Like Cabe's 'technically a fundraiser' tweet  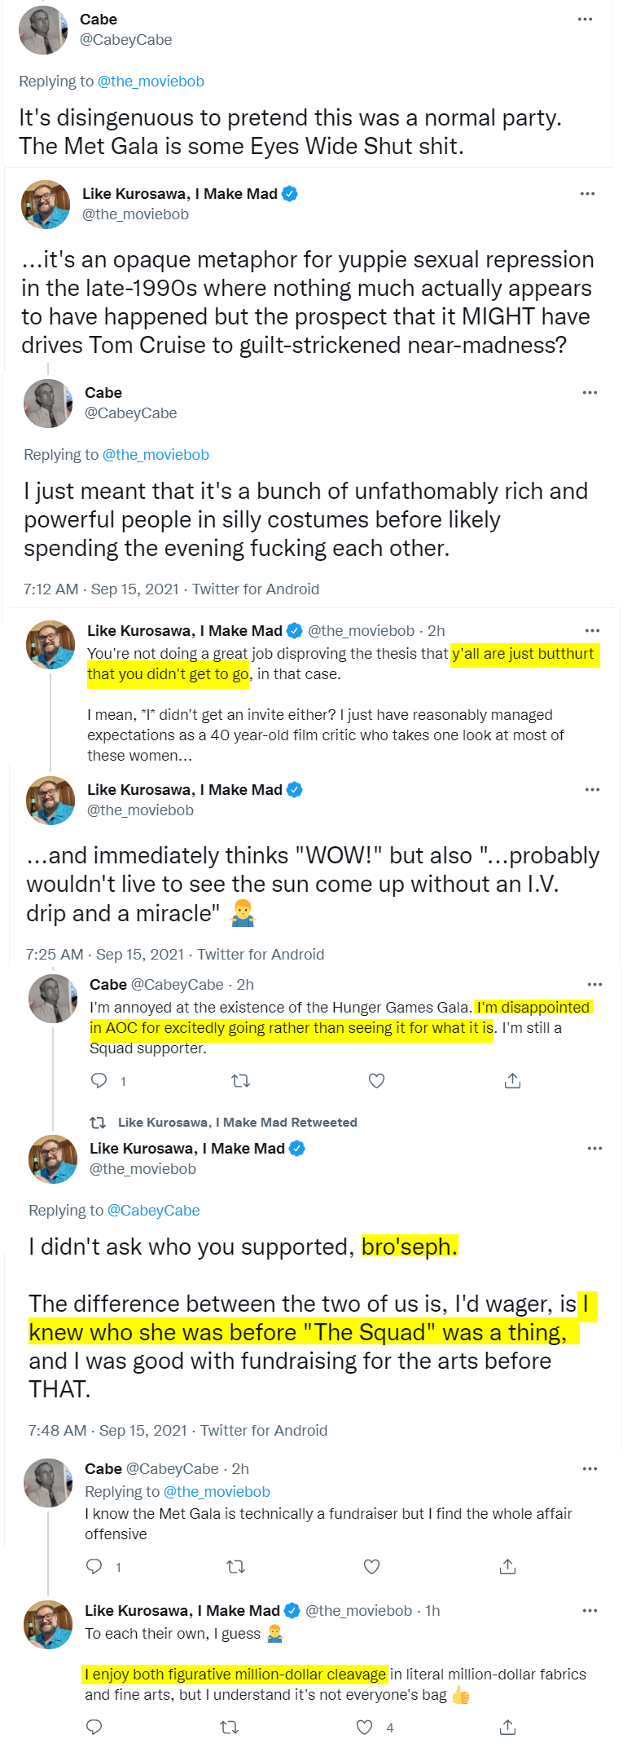(371, 1567)
